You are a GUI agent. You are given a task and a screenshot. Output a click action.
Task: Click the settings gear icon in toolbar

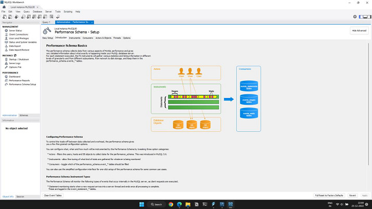click(355, 16)
